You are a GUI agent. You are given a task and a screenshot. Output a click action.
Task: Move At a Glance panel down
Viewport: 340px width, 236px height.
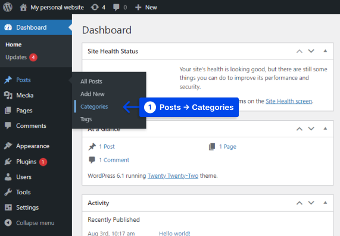(x=311, y=128)
